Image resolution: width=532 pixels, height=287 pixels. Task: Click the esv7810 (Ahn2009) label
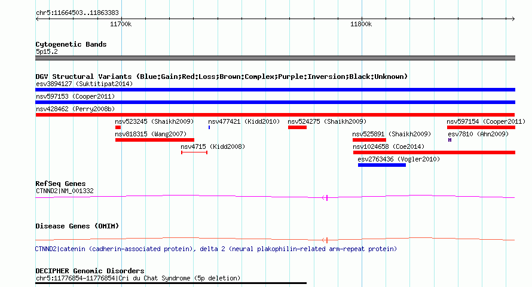pos(478,134)
